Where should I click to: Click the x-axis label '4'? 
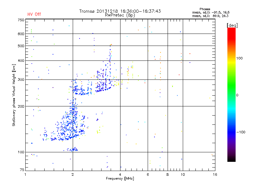pos(120,174)
